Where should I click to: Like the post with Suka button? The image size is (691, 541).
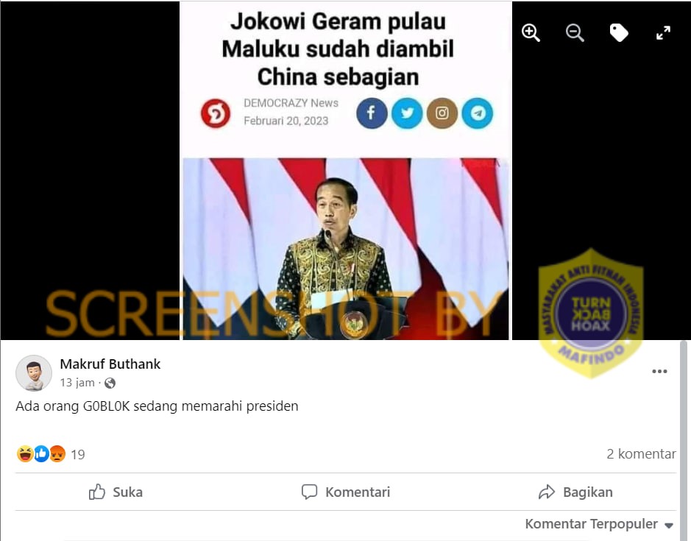(x=116, y=492)
